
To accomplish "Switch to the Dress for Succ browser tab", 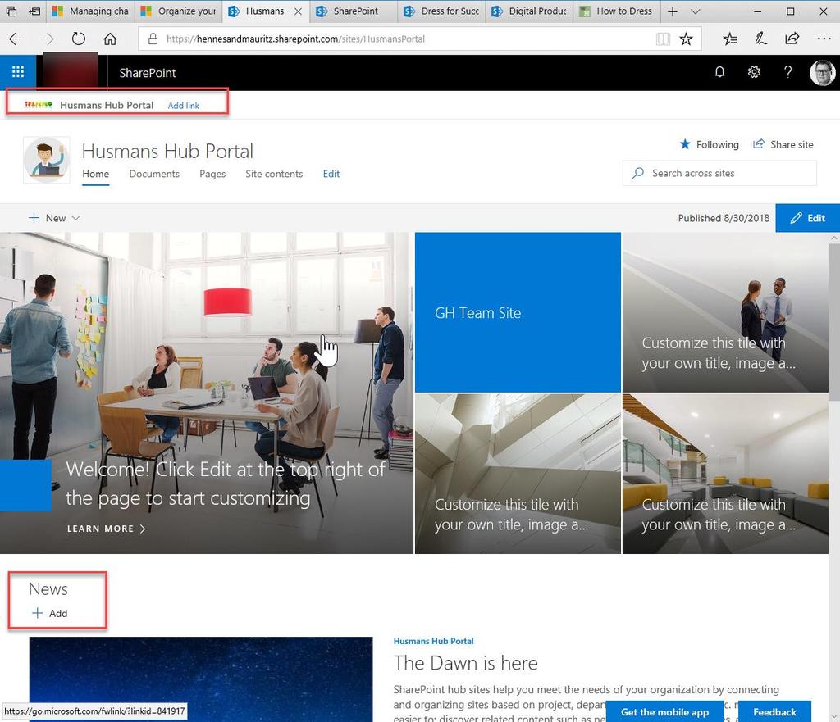I will click(441, 11).
